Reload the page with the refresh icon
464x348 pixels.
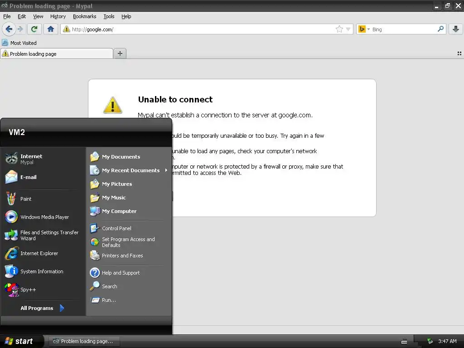[34, 29]
